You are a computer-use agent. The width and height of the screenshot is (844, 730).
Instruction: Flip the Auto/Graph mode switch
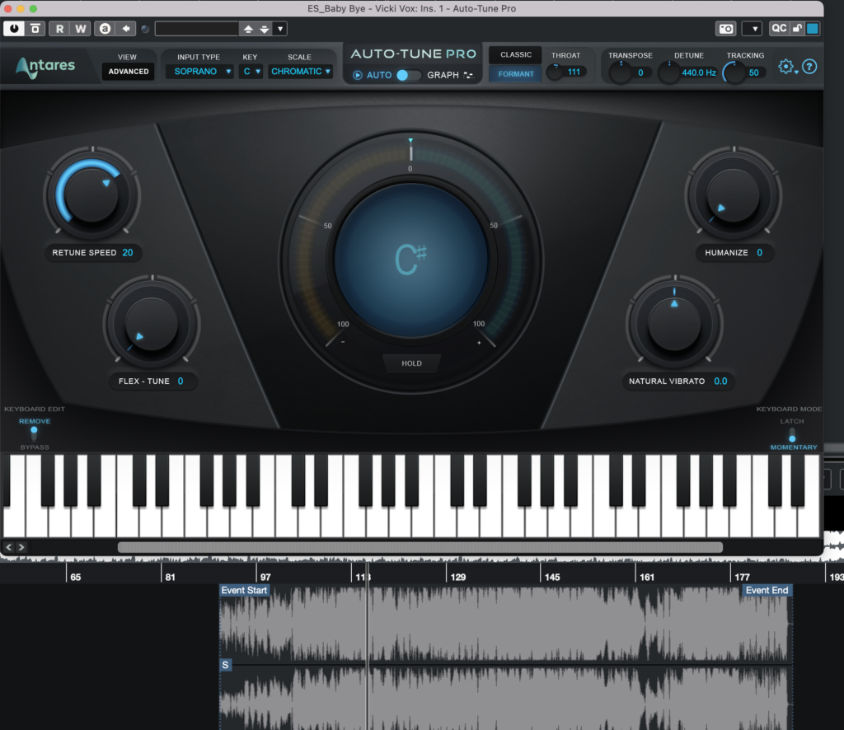pyautogui.click(x=409, y=75)
